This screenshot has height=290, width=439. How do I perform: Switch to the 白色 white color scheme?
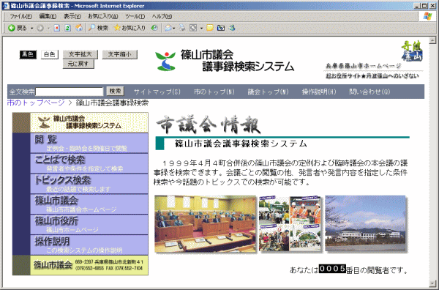50,54
